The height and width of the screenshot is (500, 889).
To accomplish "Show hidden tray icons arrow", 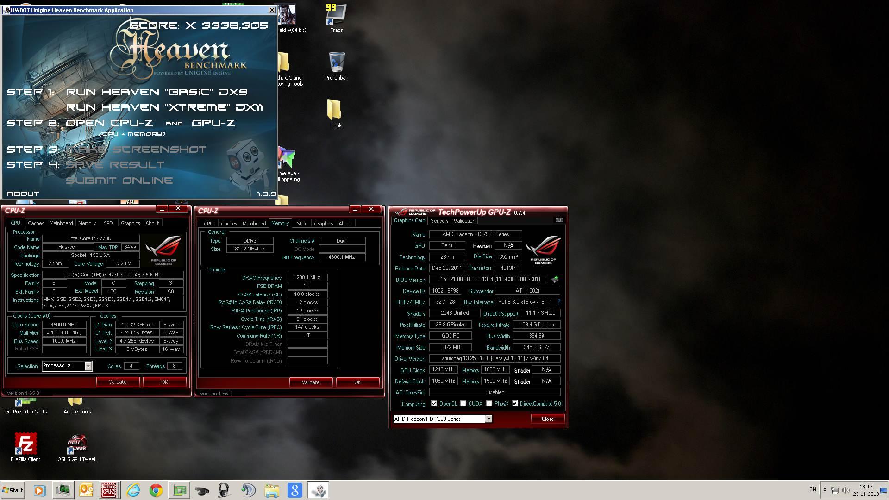I will tap(825, 490).
